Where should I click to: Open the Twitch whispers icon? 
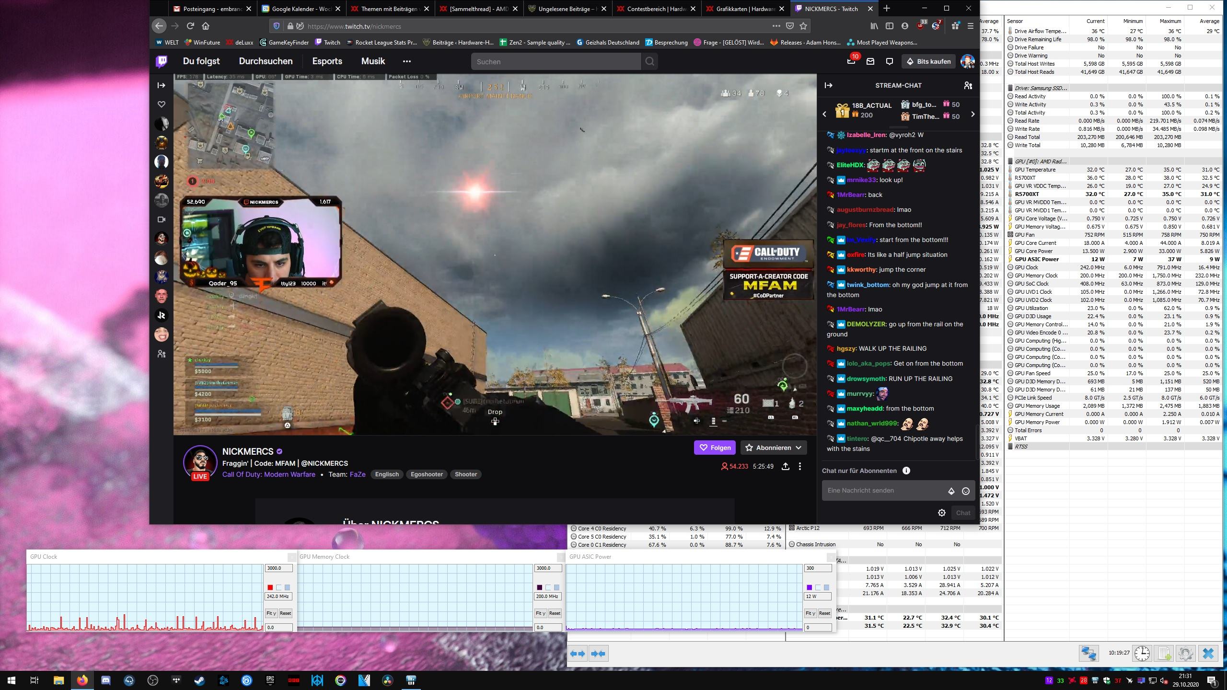(x=890, y=61)
